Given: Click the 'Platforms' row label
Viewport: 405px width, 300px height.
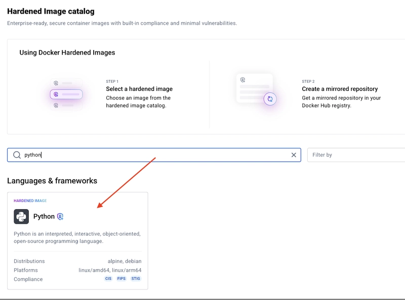Looking at the screenshot, I should click(x=26, y=270).
